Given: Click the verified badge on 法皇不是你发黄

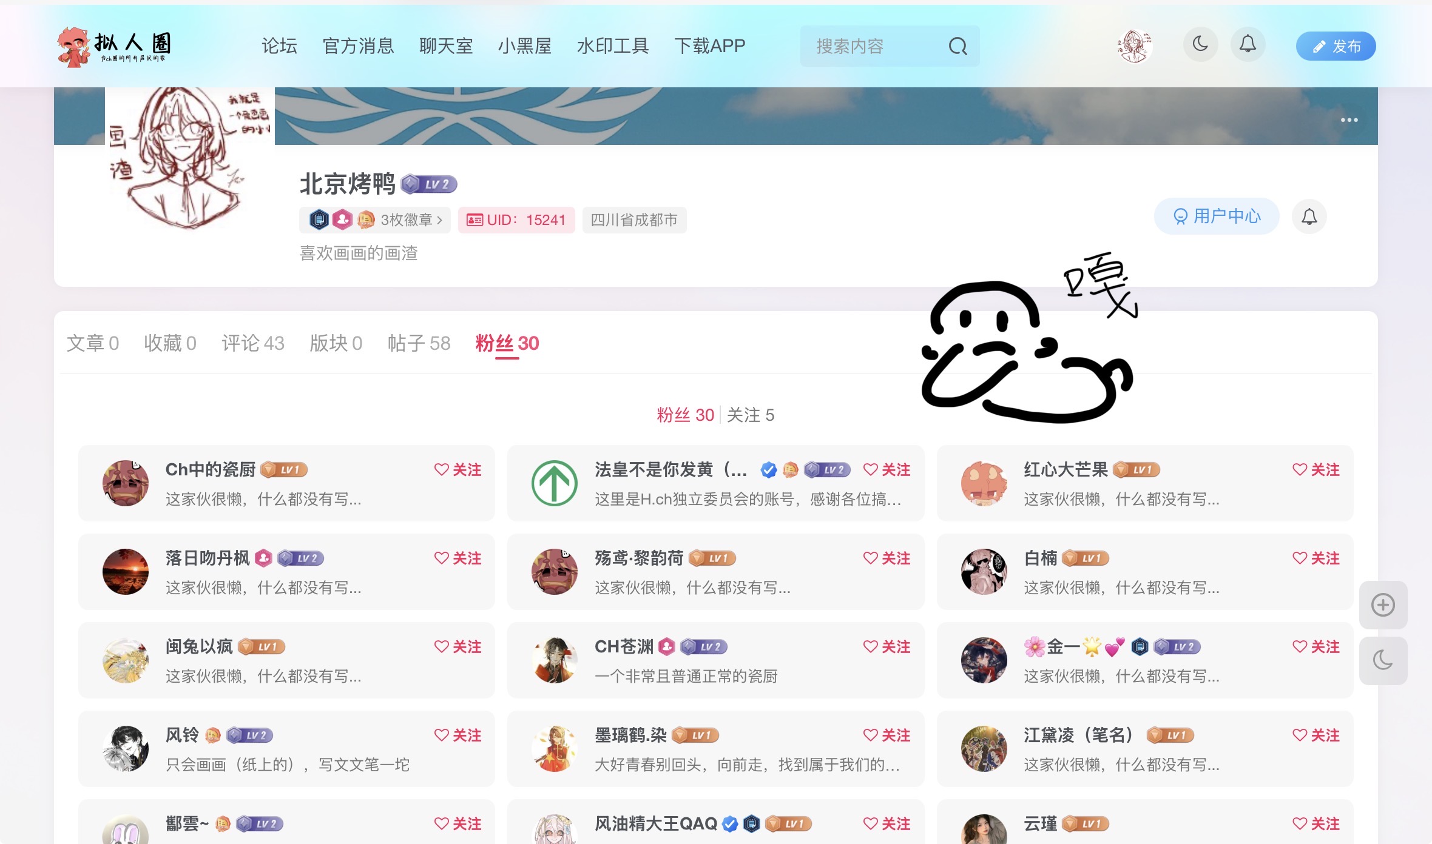Looking at the screenshot, I should point(768,469).
